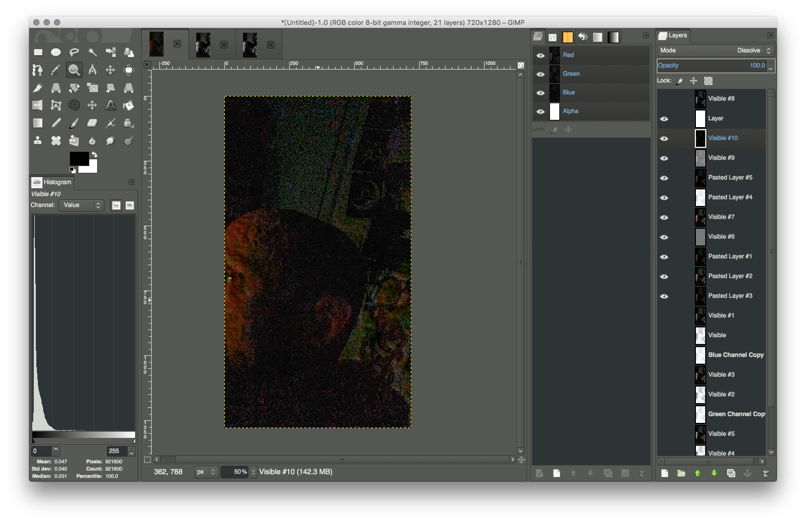Hide the Visible #10 layer

tap(664, 139)
